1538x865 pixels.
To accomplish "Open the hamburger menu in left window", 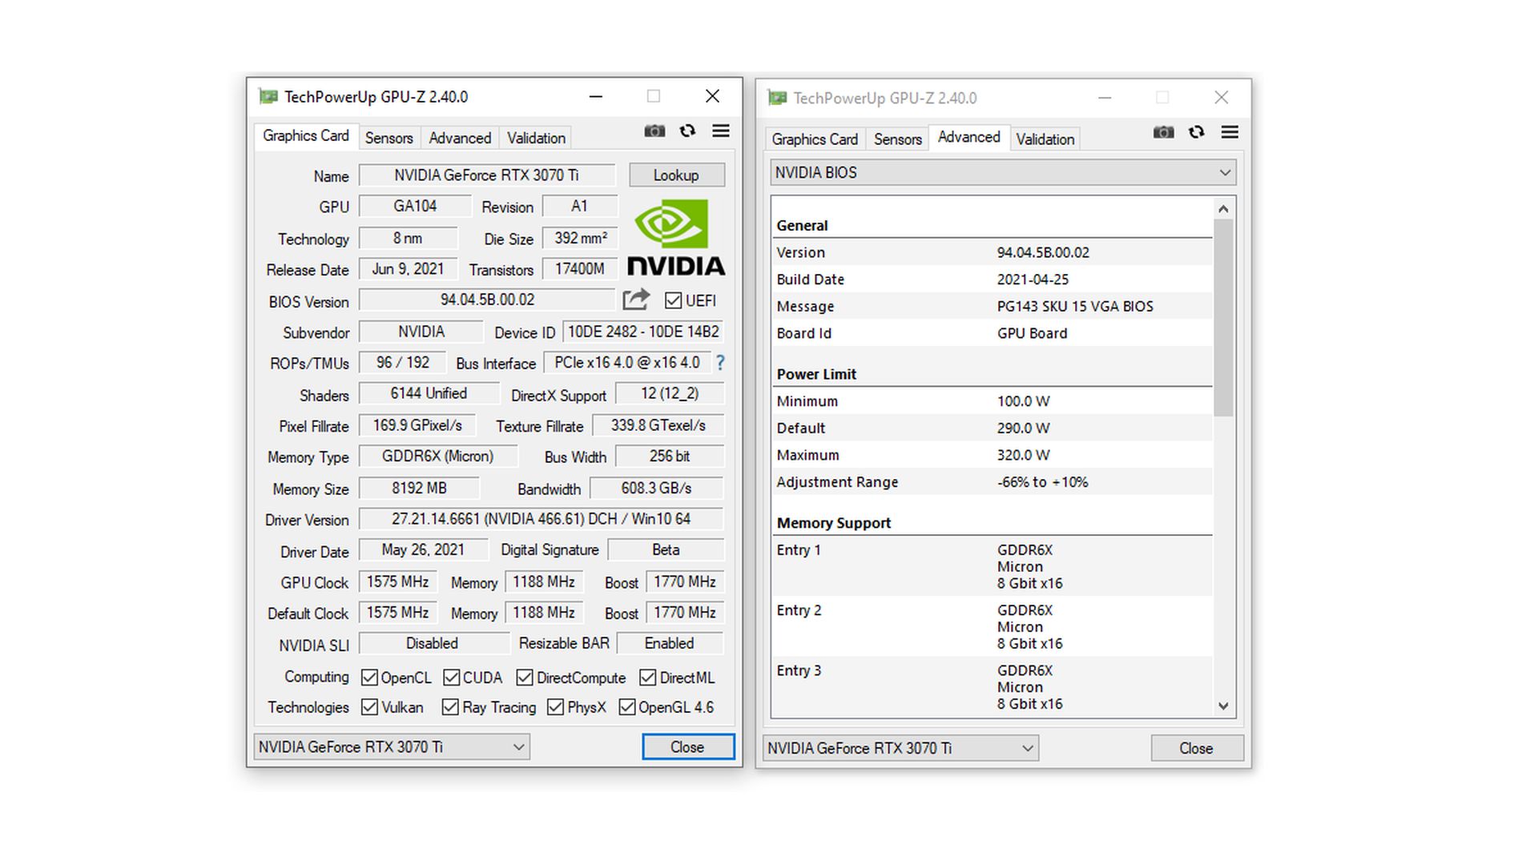I will (x=721, y=131).
